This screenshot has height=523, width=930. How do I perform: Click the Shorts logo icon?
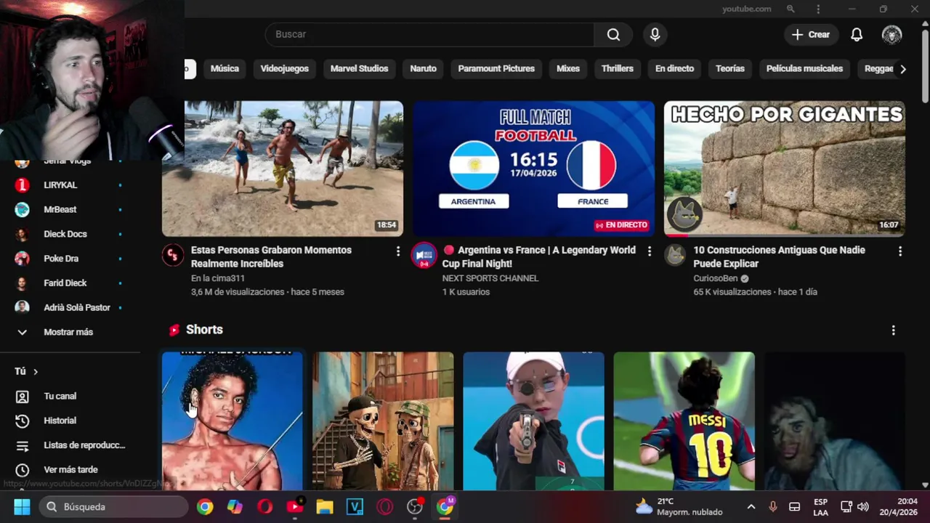(174, 330)
